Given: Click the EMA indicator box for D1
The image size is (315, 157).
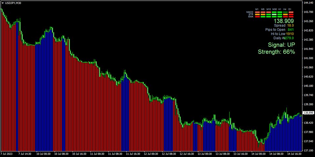Looking at the screenshot, I should pos(291,16).
